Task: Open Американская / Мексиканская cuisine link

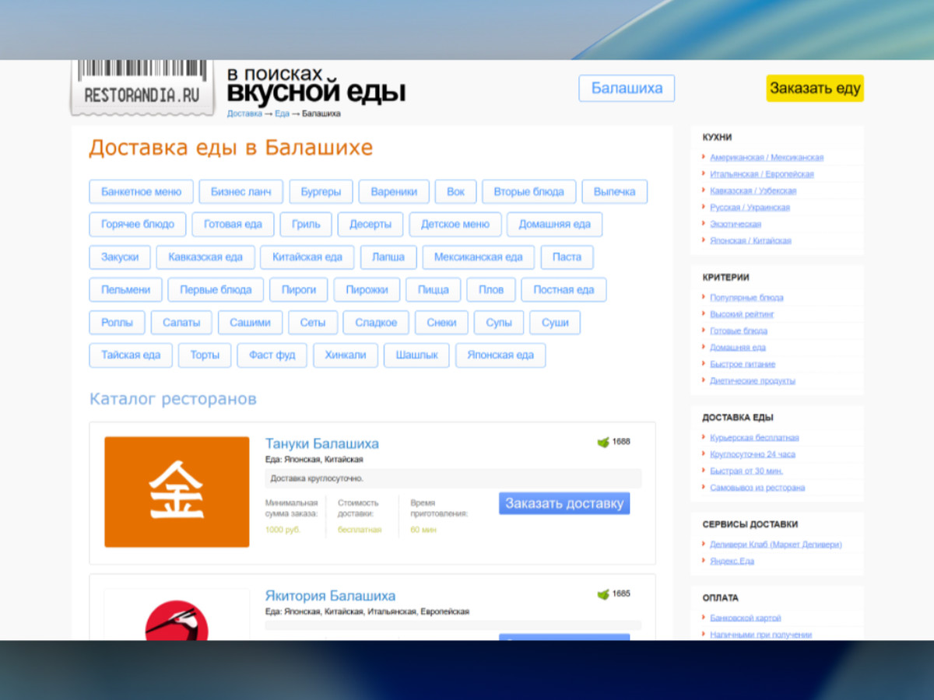Action: 767,157
